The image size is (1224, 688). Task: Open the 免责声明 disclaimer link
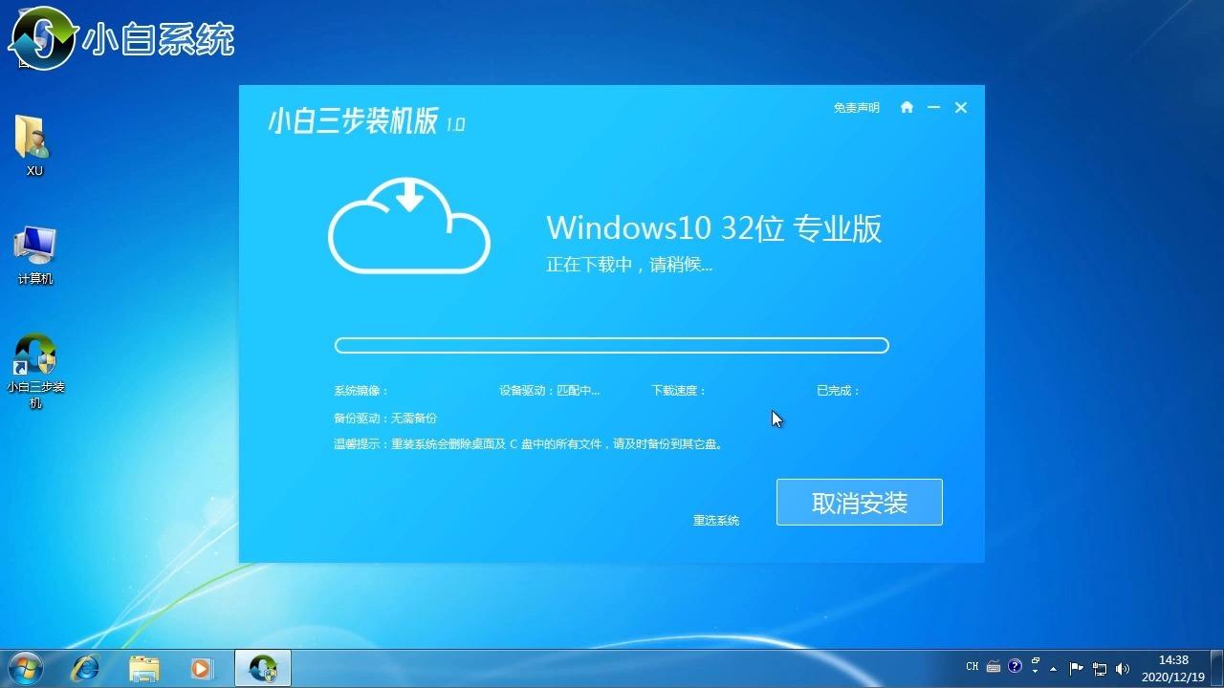[x=856, y=108]
